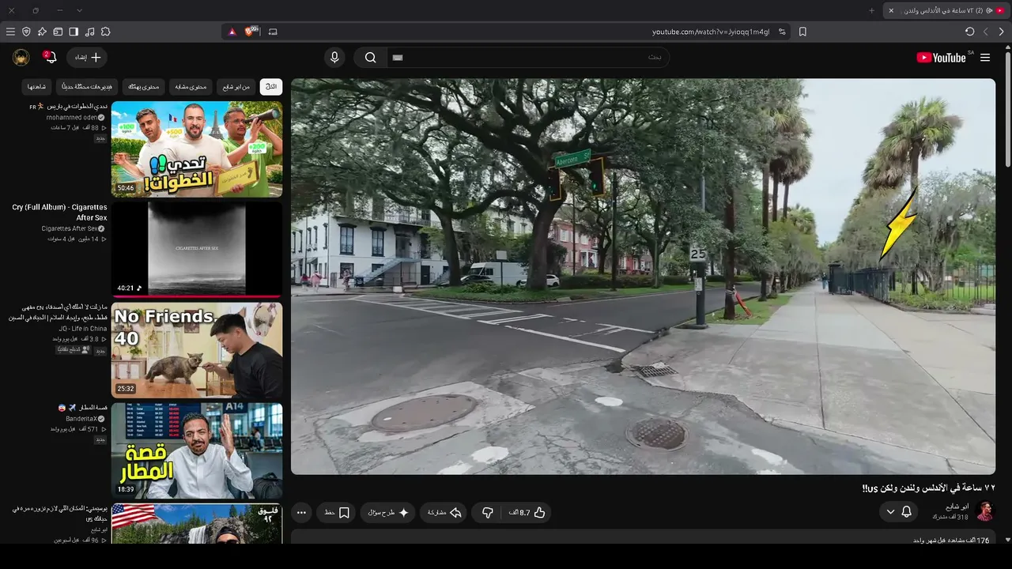
Task: Click the حفظ save button
Action: [337, 513]
